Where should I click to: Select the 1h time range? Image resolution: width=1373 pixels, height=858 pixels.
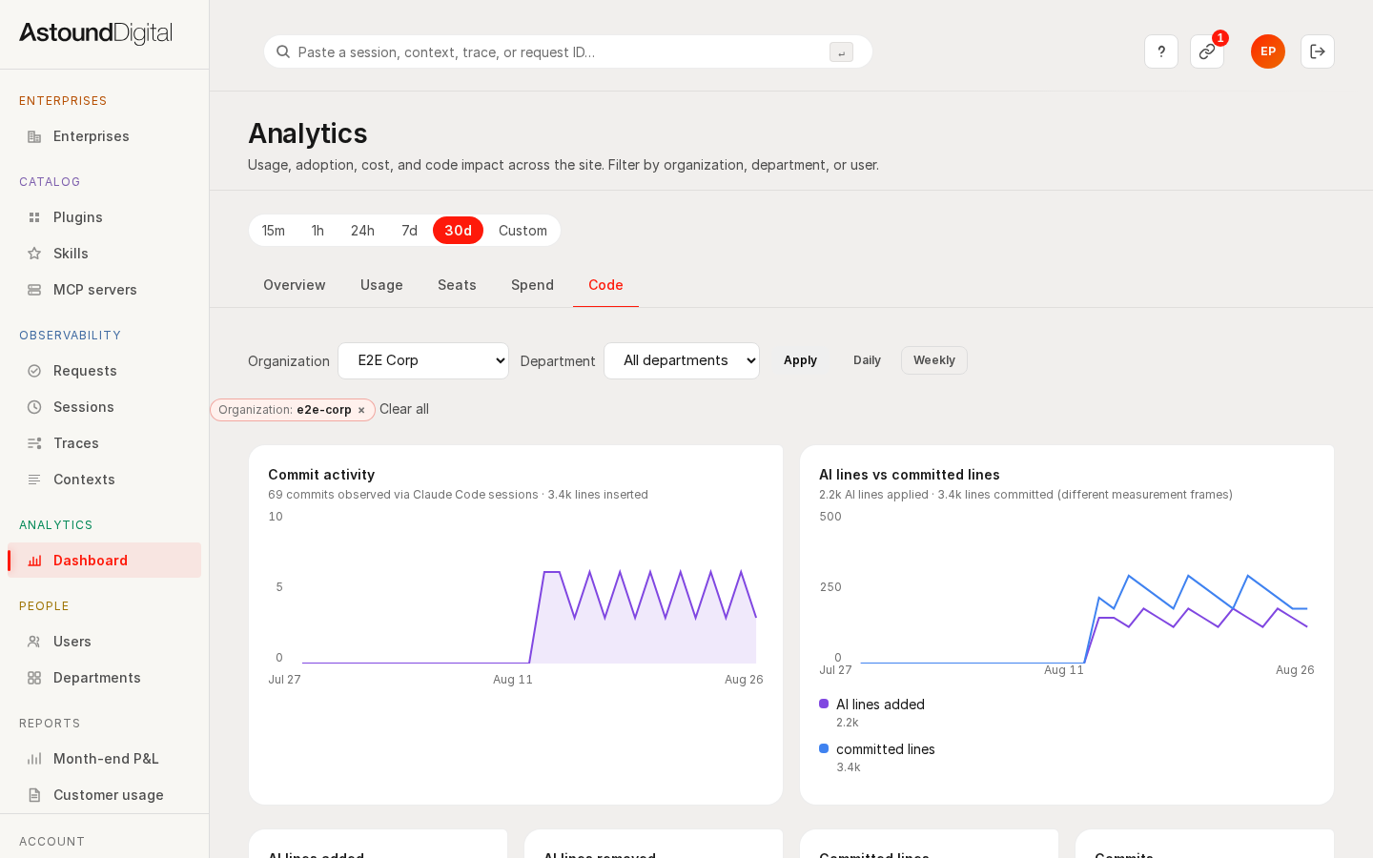pyautogui.click(x=318, y=231)
